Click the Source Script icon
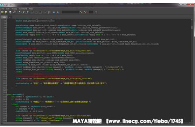The width and height of the screenshot is (195, 127). click(6, 12)
